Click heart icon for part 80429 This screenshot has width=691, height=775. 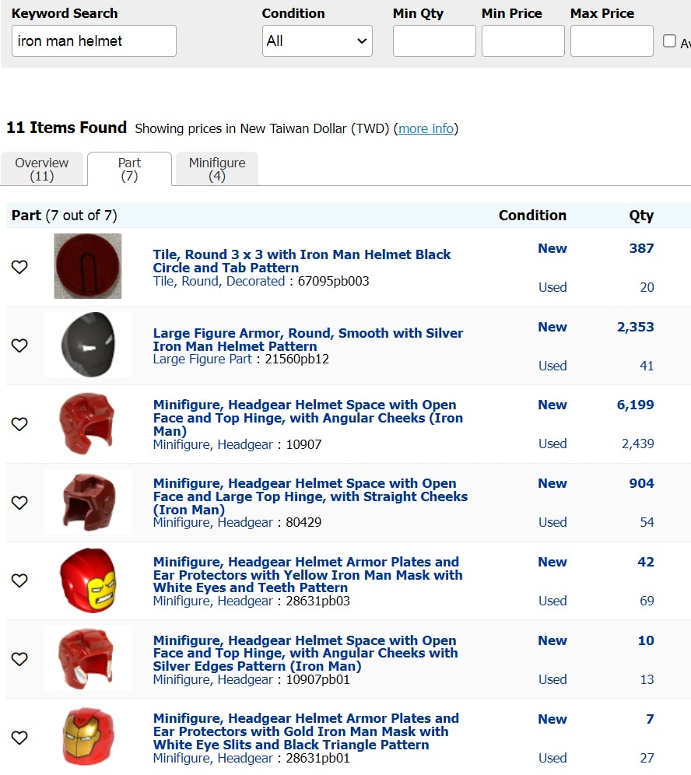(19, 502)
